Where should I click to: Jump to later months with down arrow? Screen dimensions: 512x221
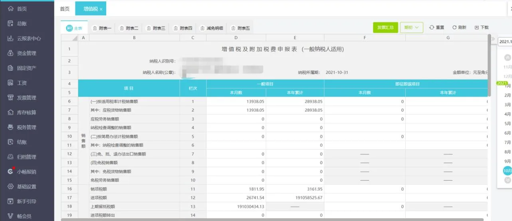[508, 180]
